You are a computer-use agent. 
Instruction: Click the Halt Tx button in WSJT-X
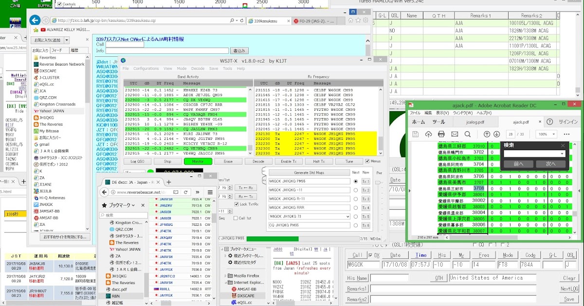319,161
